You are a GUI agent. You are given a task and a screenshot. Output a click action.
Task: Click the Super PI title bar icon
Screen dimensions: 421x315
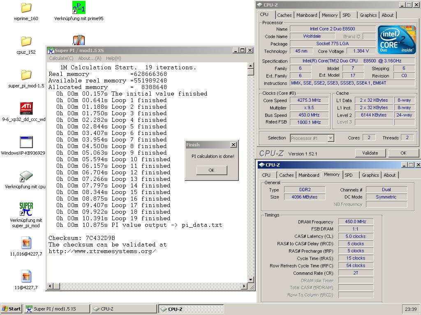(x=51, y=50)
